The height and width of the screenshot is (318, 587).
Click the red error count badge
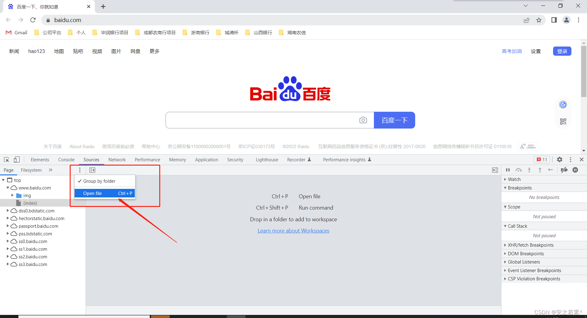(x=542, y=159)
